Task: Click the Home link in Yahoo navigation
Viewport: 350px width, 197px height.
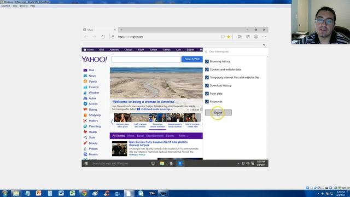Action: point(89,50)
